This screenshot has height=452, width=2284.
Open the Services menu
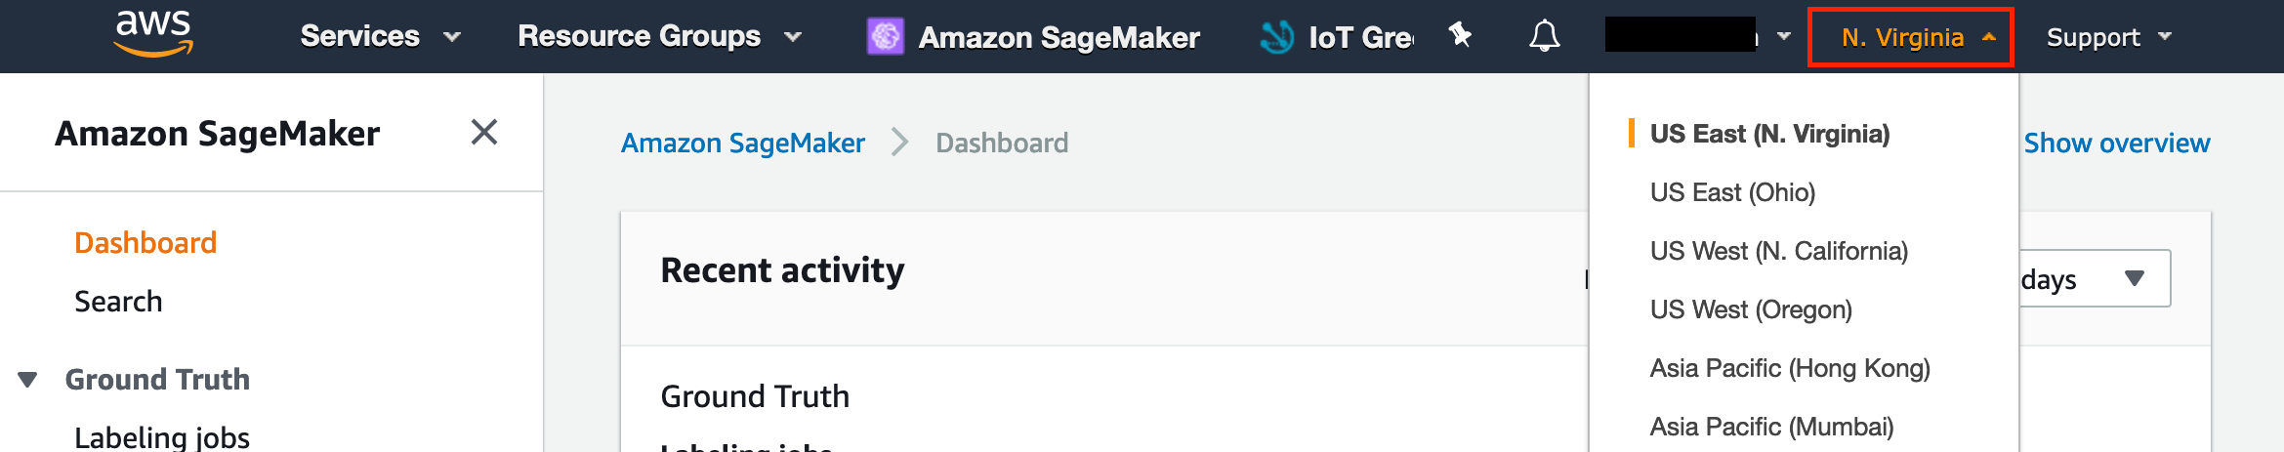pos(380,36)
